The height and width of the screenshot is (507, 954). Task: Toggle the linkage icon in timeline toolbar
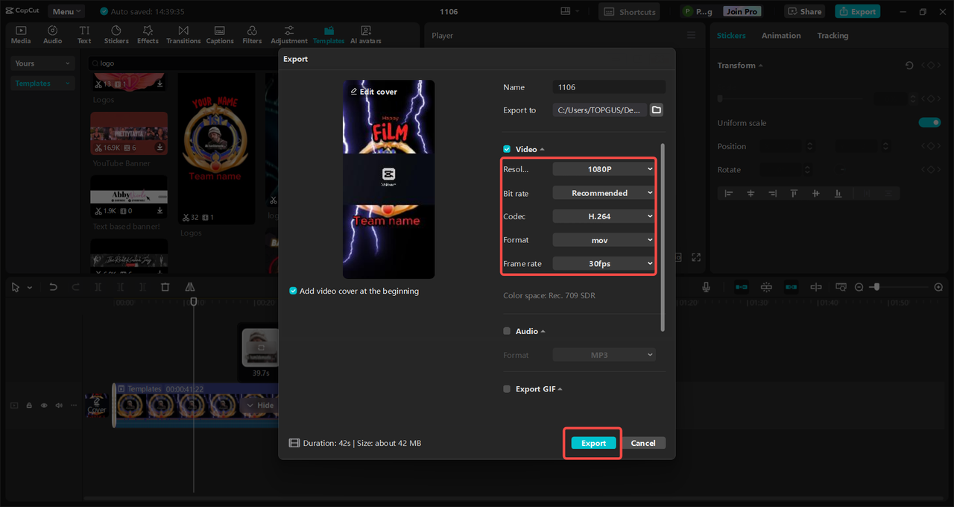(791, 287)
